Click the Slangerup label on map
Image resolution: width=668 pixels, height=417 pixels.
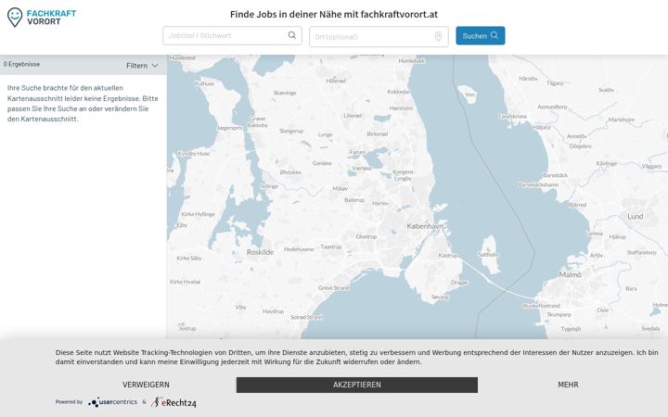coord(291,131)
